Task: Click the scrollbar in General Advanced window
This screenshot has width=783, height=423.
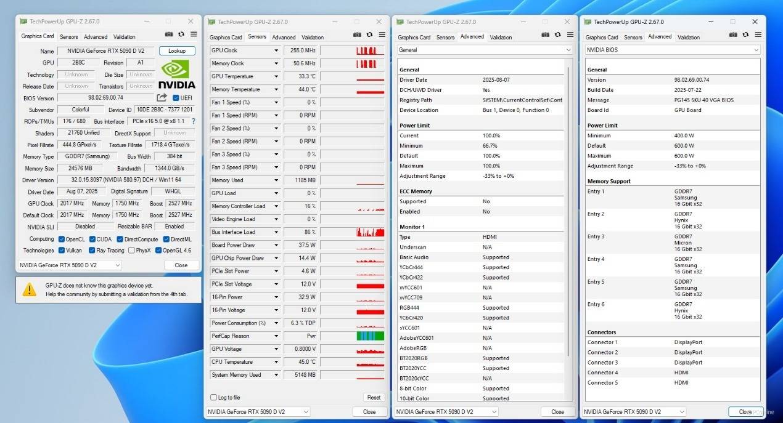Action: [x=568, y=211]
